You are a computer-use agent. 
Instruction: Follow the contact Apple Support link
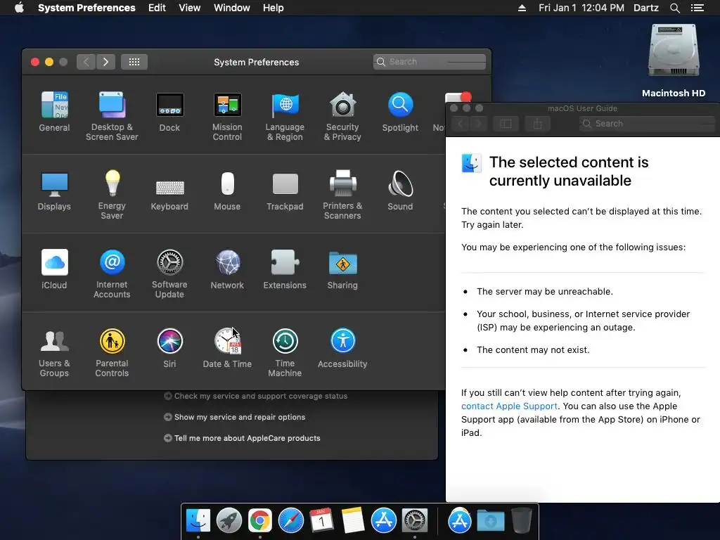click(509, 406)
